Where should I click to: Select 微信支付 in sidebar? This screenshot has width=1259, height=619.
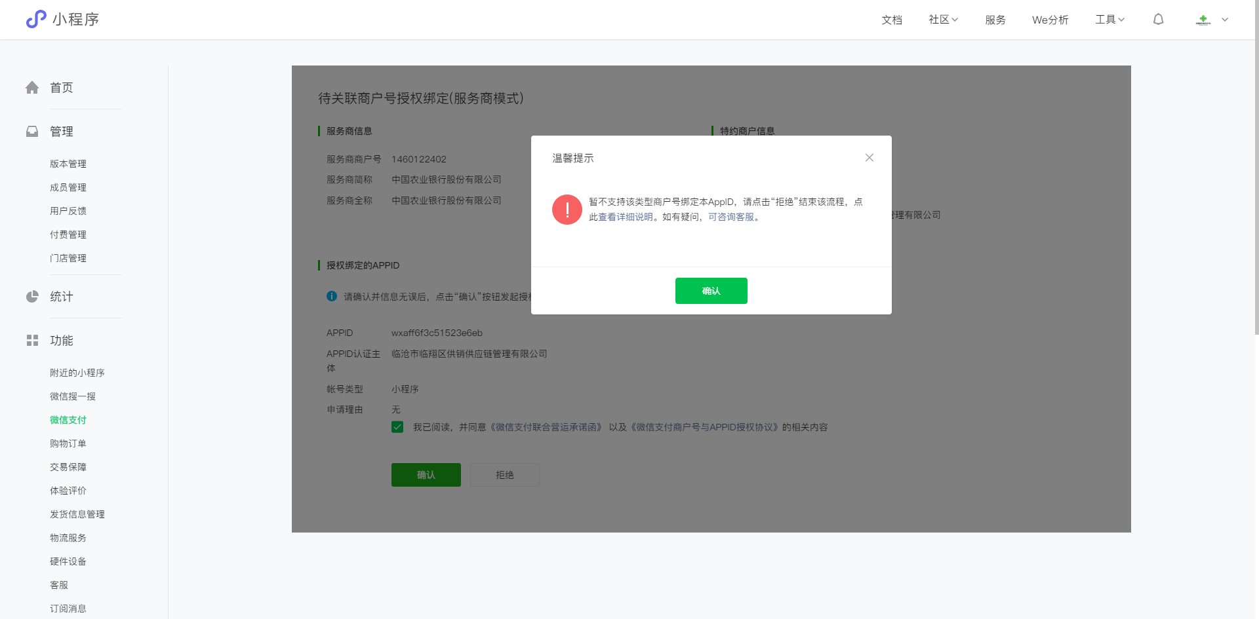(x=68, y=420)
